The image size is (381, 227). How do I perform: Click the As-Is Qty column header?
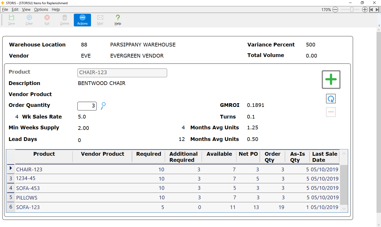297,157
